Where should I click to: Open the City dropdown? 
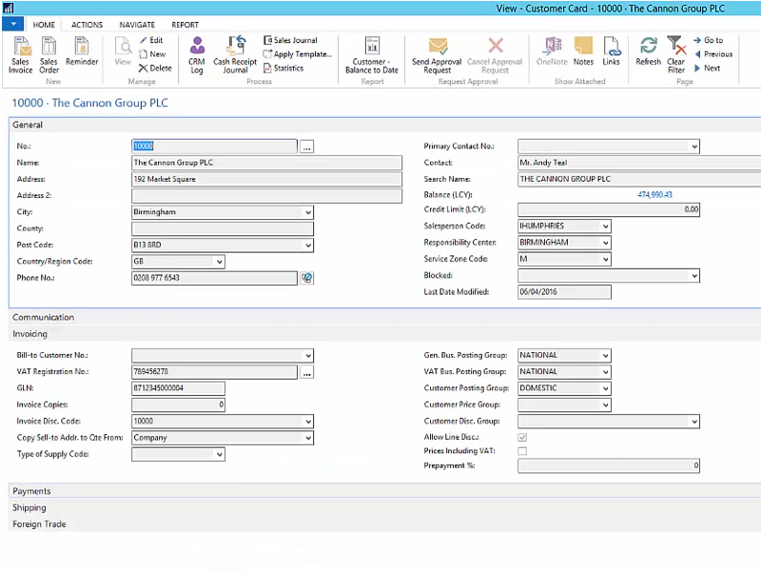[x=308, y=212]
